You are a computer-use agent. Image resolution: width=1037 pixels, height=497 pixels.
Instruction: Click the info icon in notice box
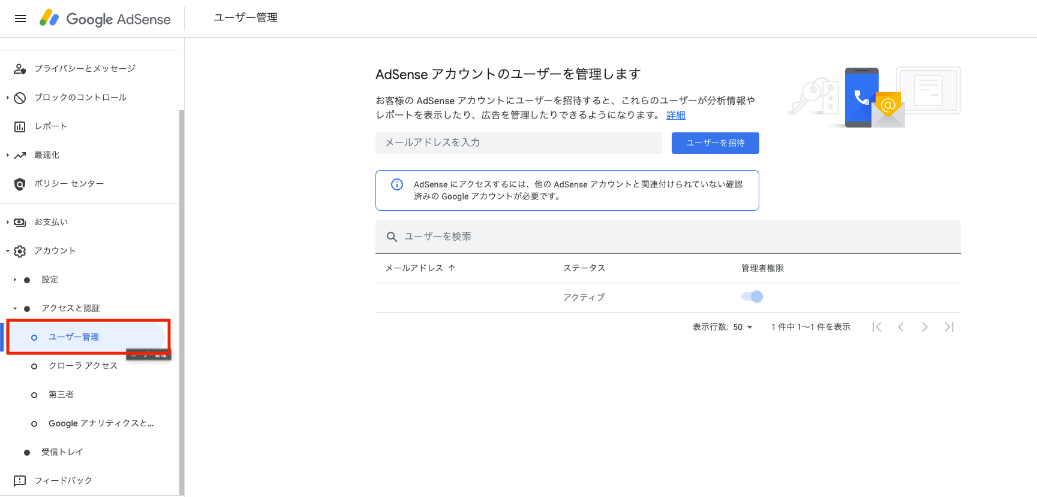tap(397, 184)
